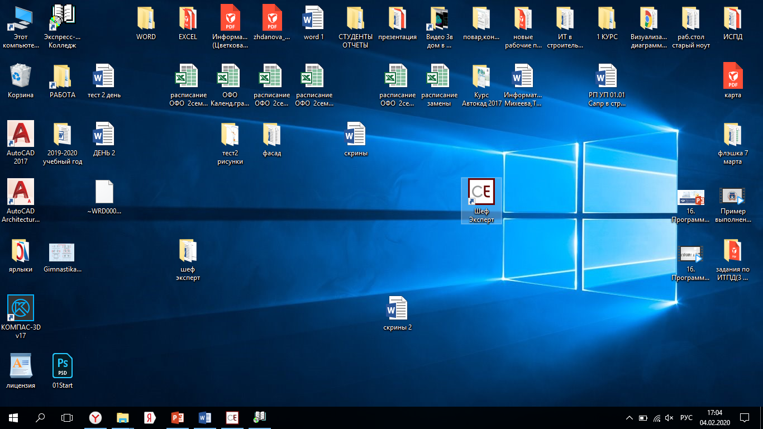Select the шеф эксперт folder
The height and width of the screenshot is (429, 763).
click(188, 259)
